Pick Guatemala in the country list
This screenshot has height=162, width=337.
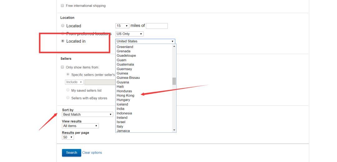[125, 64]
